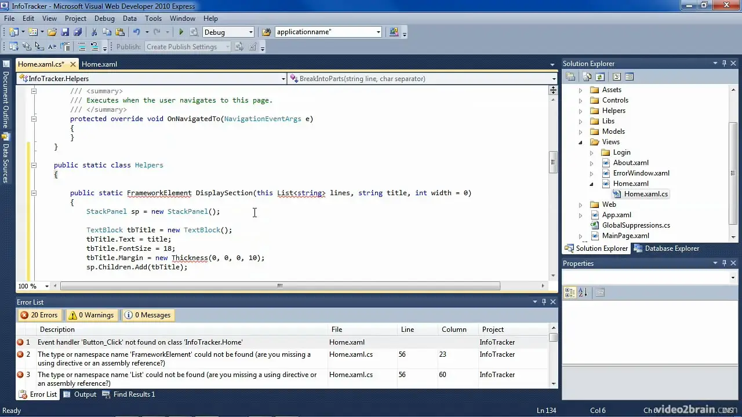Screen dimensions: 742x417
Task: Click the Add New Item toolbar icon
Action: [x=33, y=32]
